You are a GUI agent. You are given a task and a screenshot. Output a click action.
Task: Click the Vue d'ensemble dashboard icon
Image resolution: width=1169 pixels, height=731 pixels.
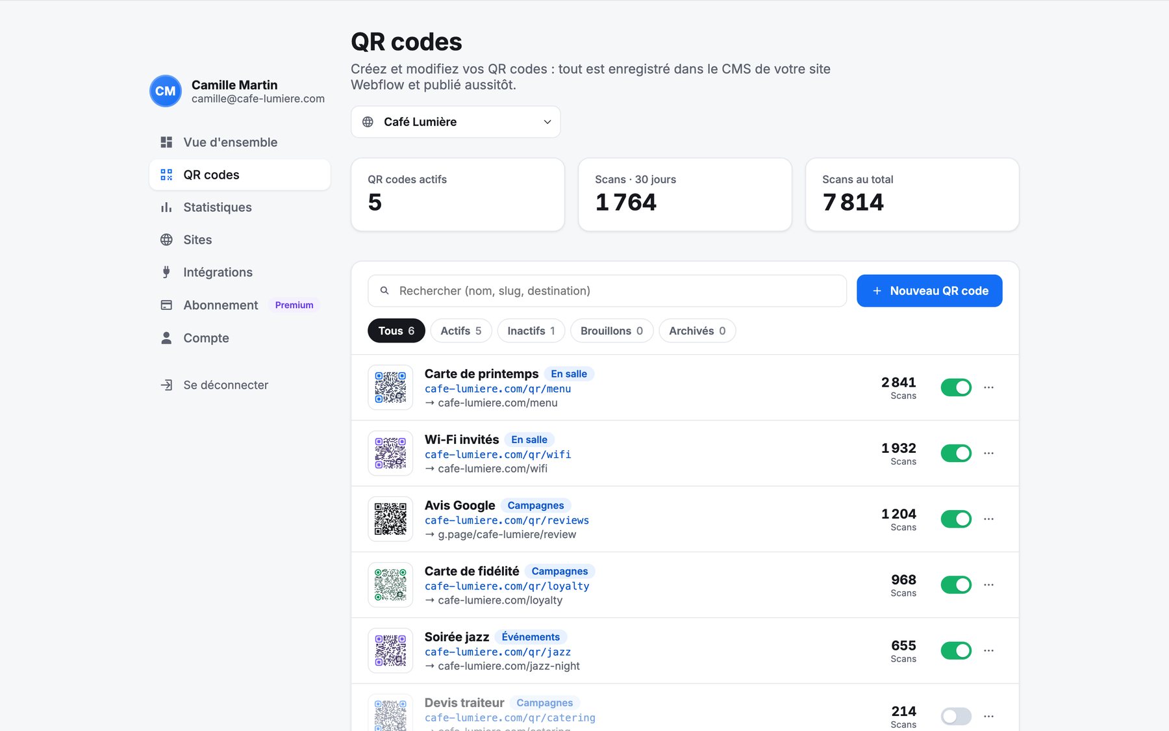(166, 142)
